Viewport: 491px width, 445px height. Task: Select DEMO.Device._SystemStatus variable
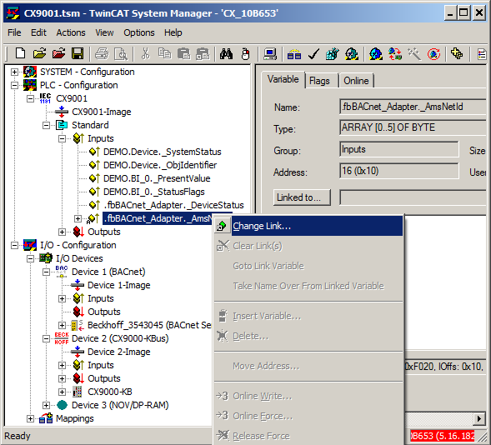[163, 152]
